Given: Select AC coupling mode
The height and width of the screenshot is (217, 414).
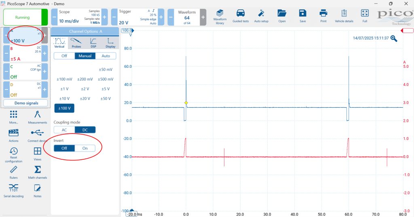Looking at the screenshot, I should click(64, 130).
